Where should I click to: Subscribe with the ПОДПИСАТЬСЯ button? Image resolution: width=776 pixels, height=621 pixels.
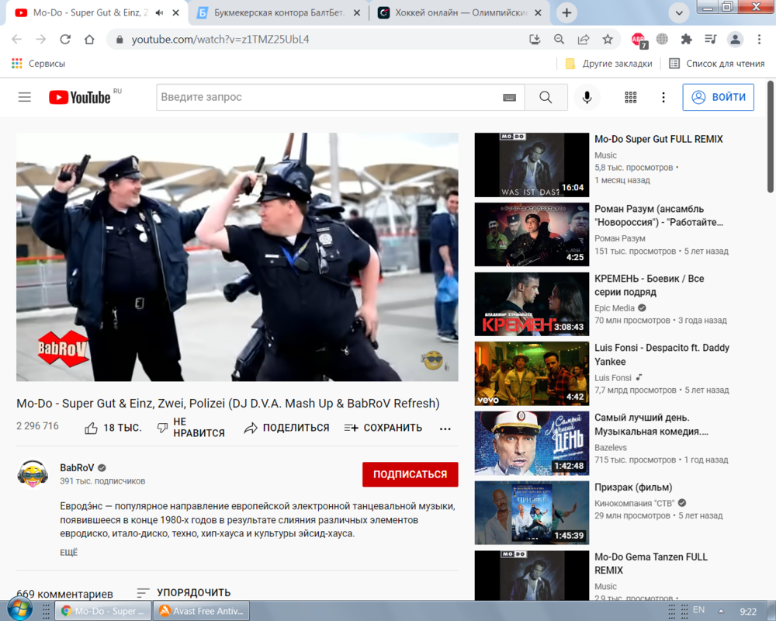411,474
